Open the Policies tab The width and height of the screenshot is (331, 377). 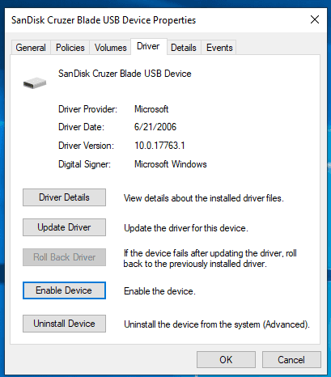click(70, 48)
